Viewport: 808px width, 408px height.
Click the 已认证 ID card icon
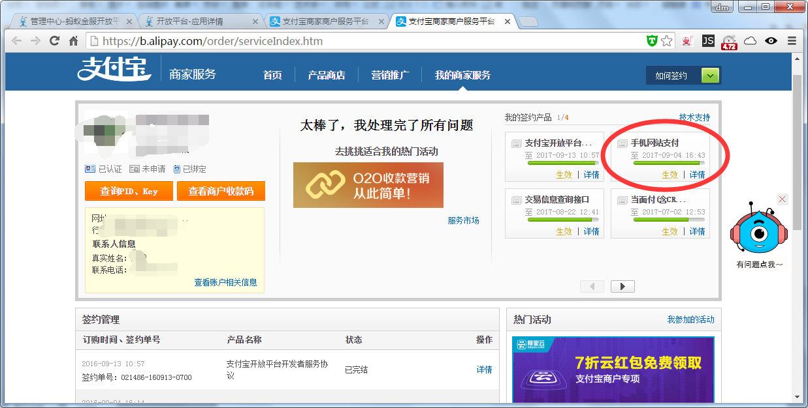(90, 169)
